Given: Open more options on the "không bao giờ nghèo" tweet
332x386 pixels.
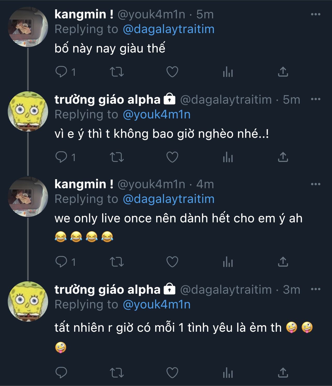Looking at the screenshot, I should click(315, 99).
